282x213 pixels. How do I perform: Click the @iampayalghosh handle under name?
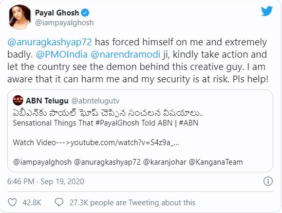point(64,23)
